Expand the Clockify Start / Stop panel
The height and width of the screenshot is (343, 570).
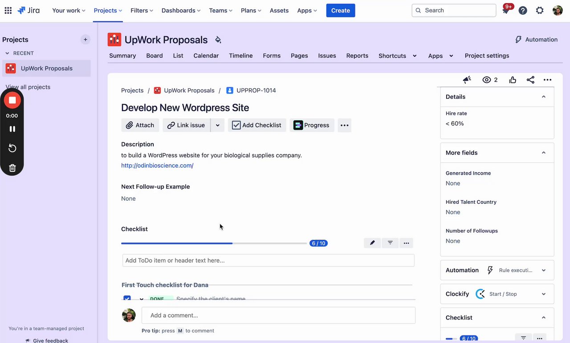pos(544,294)
